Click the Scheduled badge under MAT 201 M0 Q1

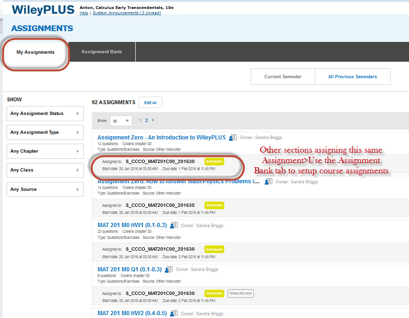point(214,293)
